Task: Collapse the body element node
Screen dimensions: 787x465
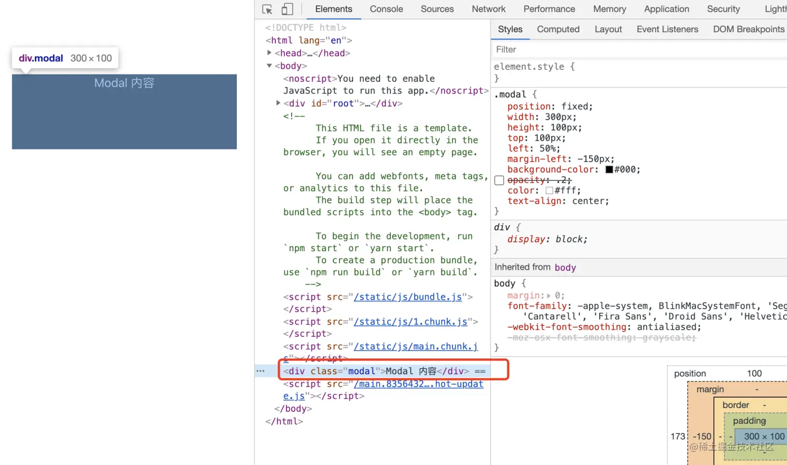Action: (x=270, y=66)
